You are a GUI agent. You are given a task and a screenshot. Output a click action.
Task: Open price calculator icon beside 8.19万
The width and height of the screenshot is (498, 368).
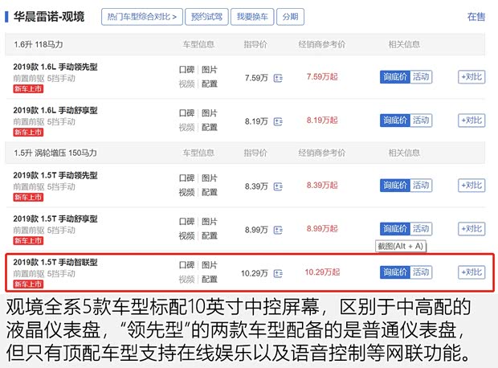tap(278, 121)
